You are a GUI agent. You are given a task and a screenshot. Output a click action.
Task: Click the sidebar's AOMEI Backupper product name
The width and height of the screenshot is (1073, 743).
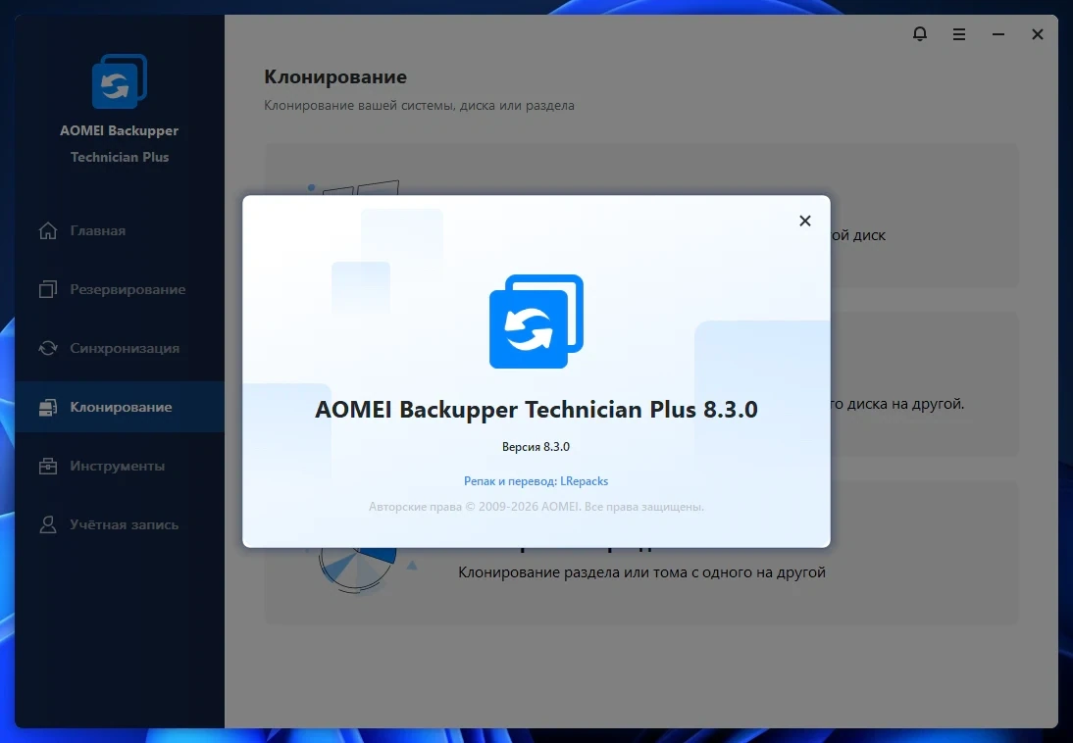click(119, 130)
